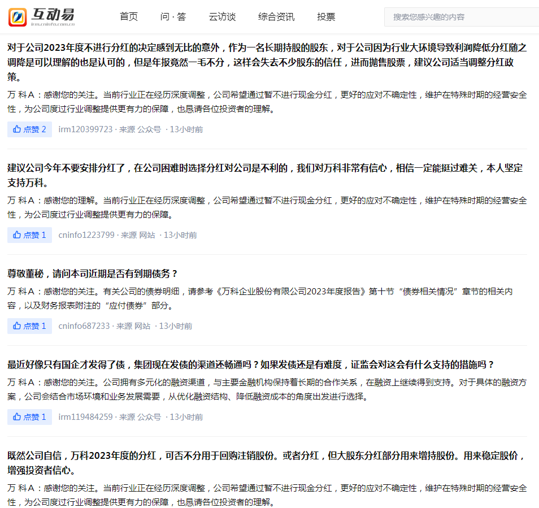This screenshot has height=508, width=539.
Task: Like the 发债渠道 question post
Action: tap(29, 417)
